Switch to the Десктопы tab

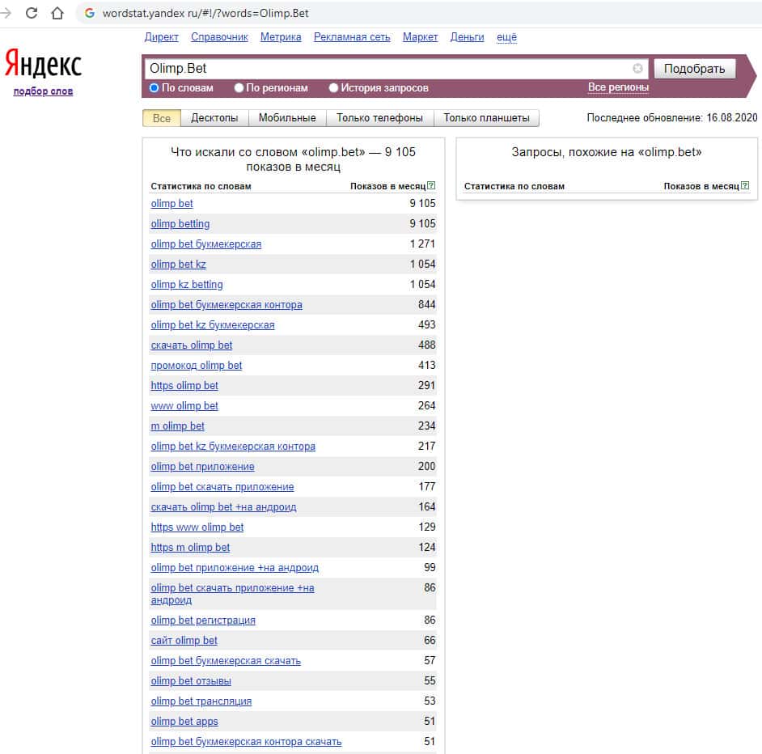pyautogui.click(x=214, y=118)
